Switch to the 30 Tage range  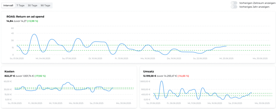point(33,5)
